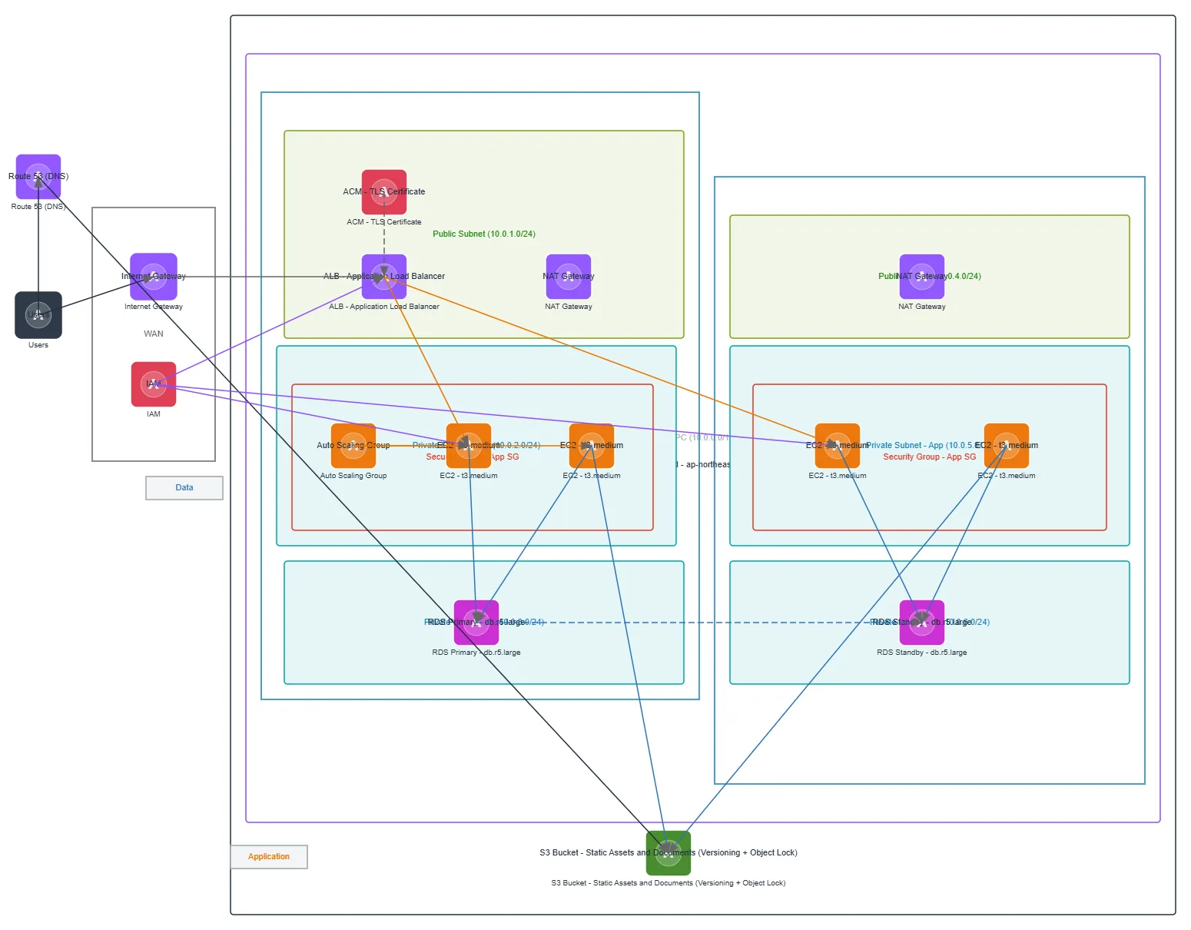
Task: Click the WAN group label
Action: tap(154, 334)
